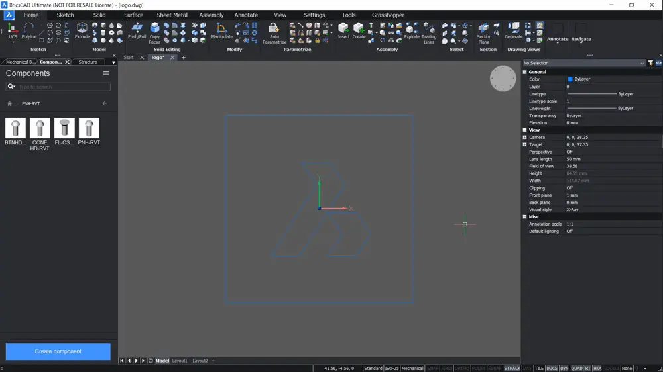Click the Lineweight ByLayer line preview
Image resolution: width=663 pixels, height=372 pixels.
(x=591, y=108)
